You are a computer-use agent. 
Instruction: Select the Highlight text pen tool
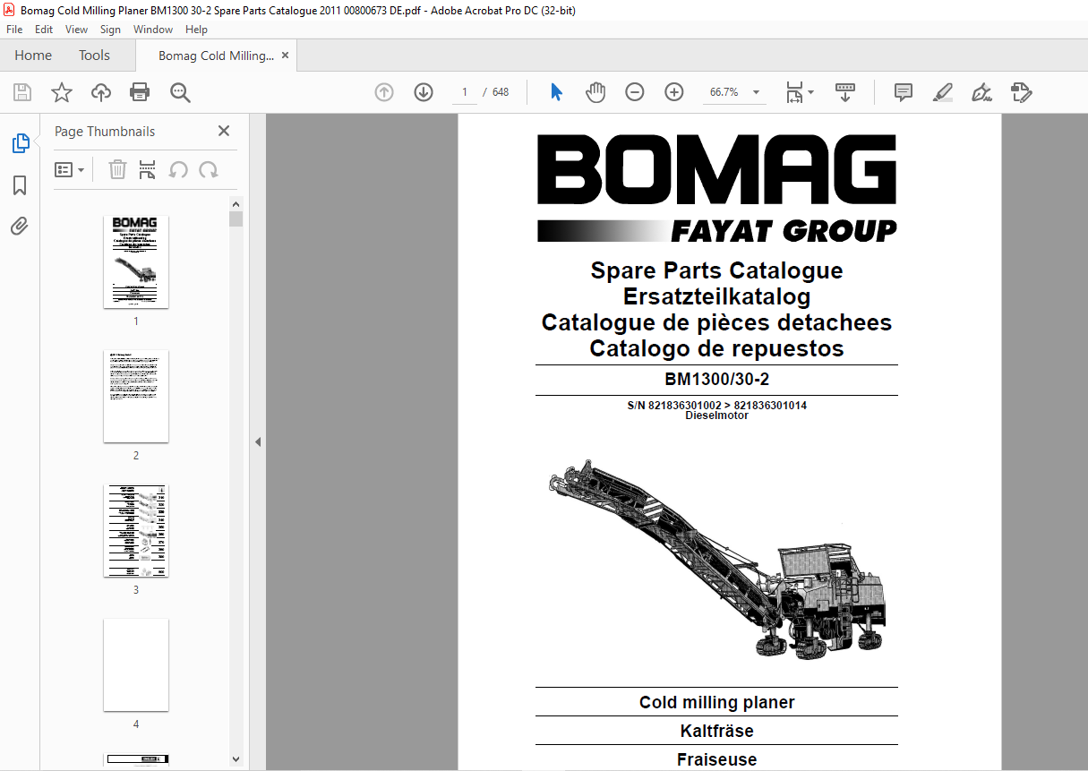click(x=942, y=92)
